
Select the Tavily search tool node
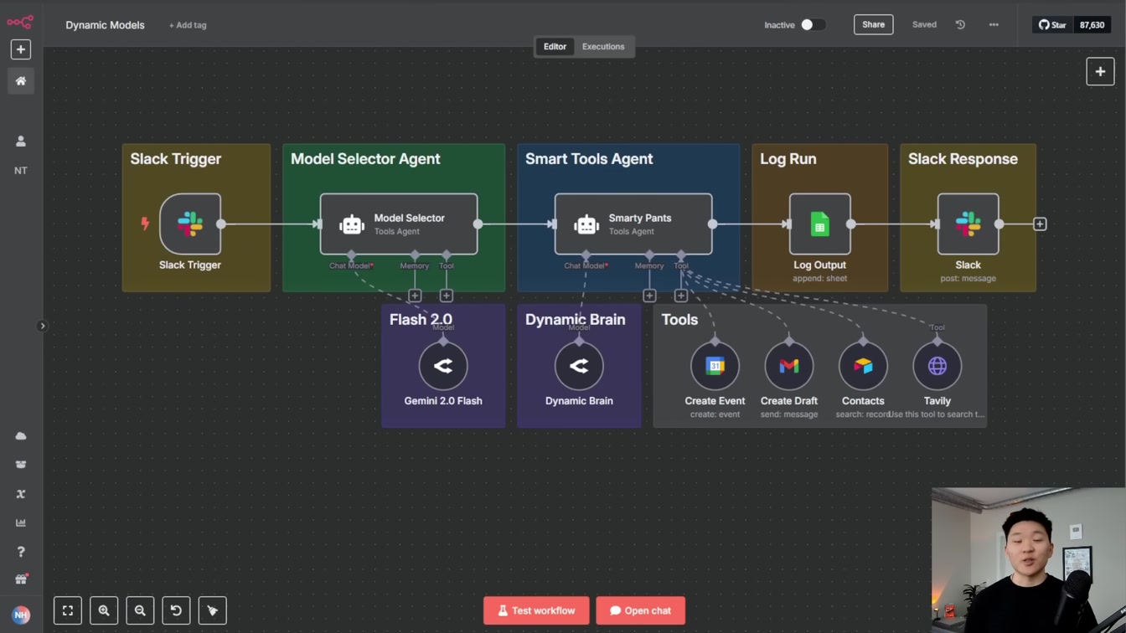tap(937, 366)
